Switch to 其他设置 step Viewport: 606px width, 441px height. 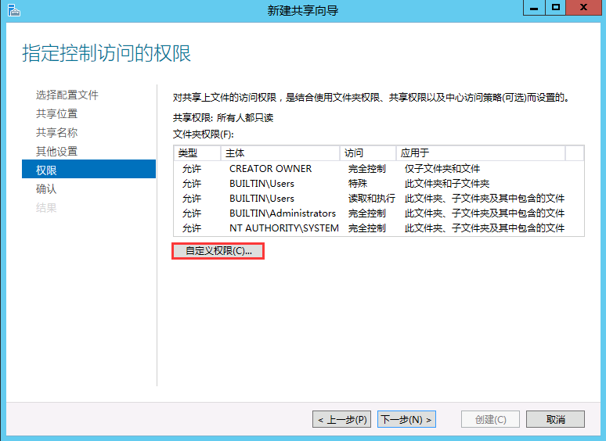56,152
